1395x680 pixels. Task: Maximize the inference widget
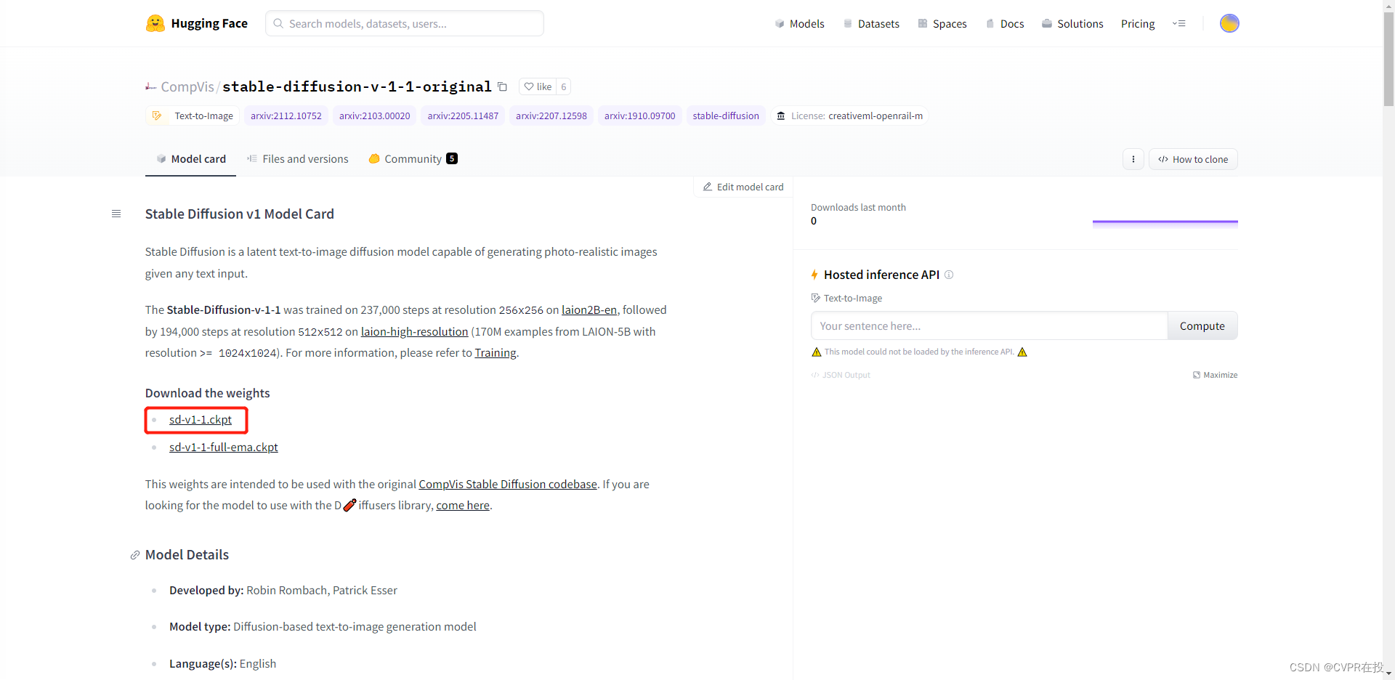1215,375
